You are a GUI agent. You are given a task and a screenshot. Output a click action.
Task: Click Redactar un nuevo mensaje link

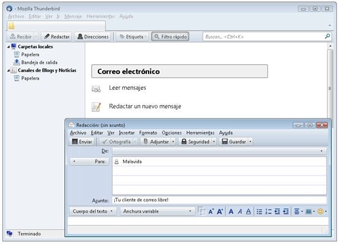[x=145, y=106]
